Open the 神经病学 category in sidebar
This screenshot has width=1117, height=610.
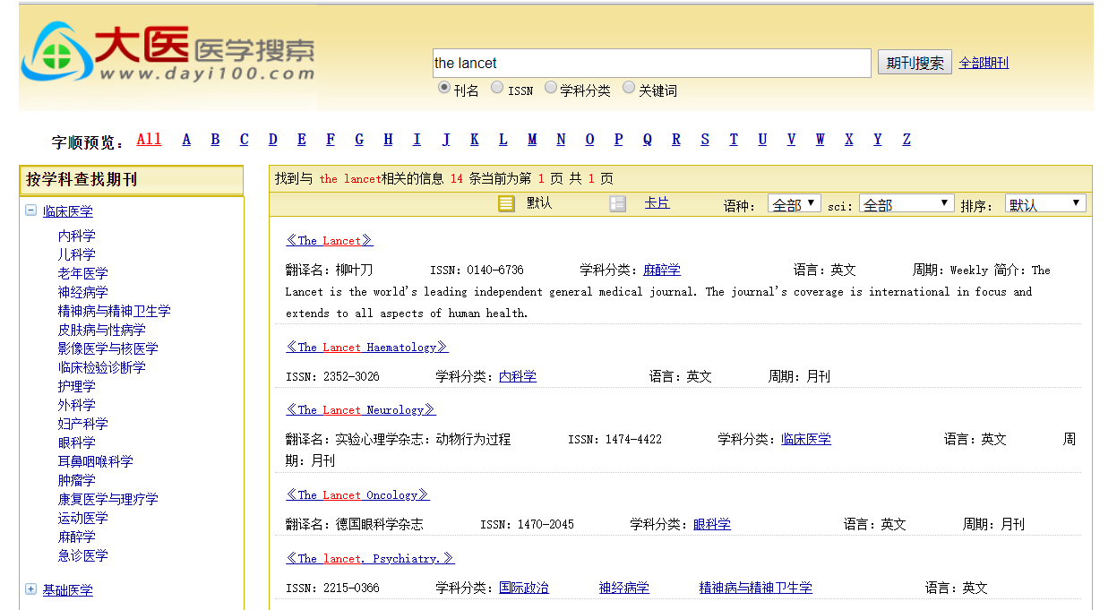pyautogui.click(x=83, y=292)
